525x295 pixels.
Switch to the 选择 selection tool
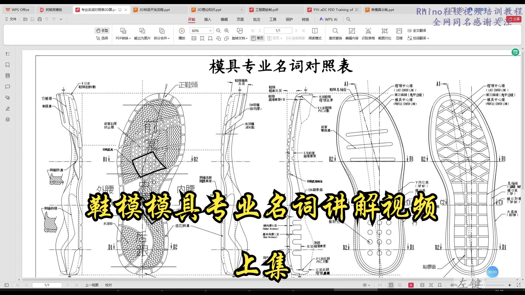(x=102, y=38)
